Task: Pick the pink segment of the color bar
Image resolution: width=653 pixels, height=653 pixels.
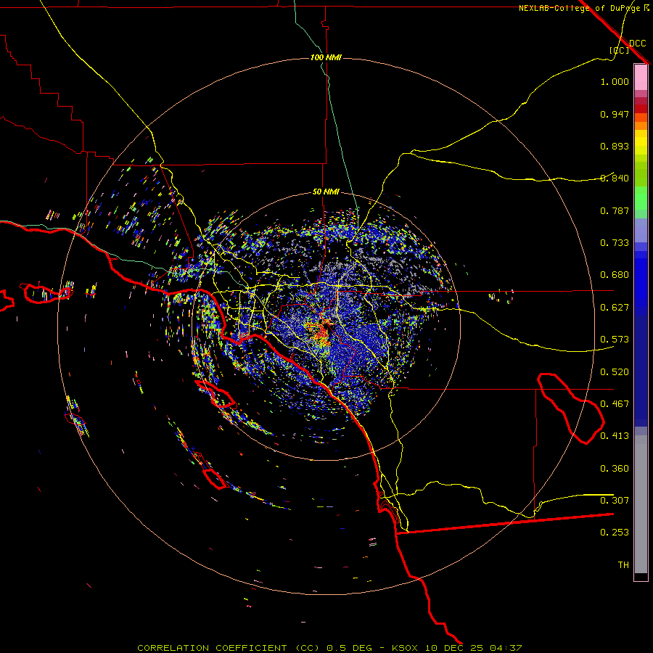Action: [641, 77]
